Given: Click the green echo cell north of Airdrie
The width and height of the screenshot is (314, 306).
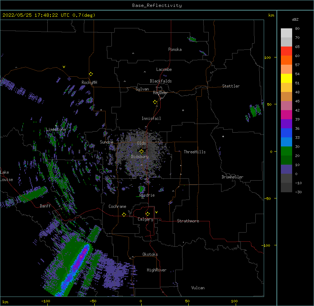Looking at the screenshot, I should pos(142,189).
